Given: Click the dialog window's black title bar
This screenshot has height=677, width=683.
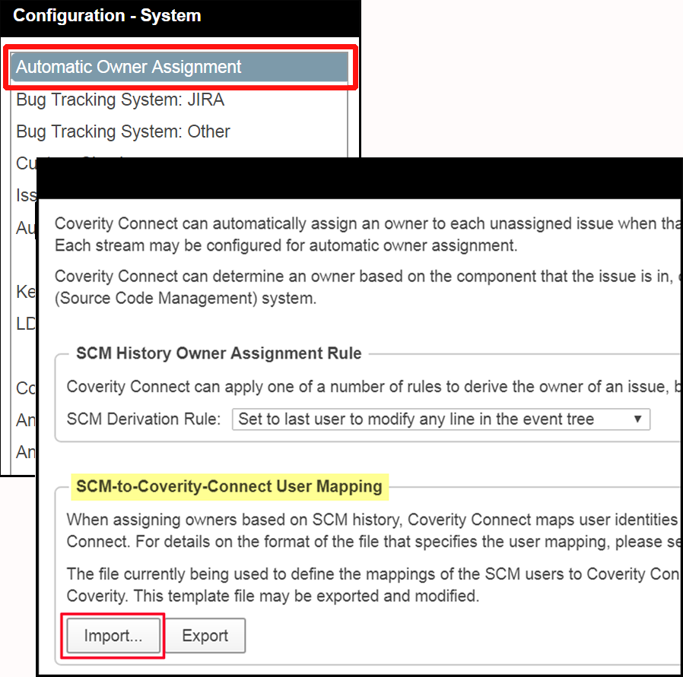Looking at the screenshot, I should pyautogui.click(x=361, y=176).
